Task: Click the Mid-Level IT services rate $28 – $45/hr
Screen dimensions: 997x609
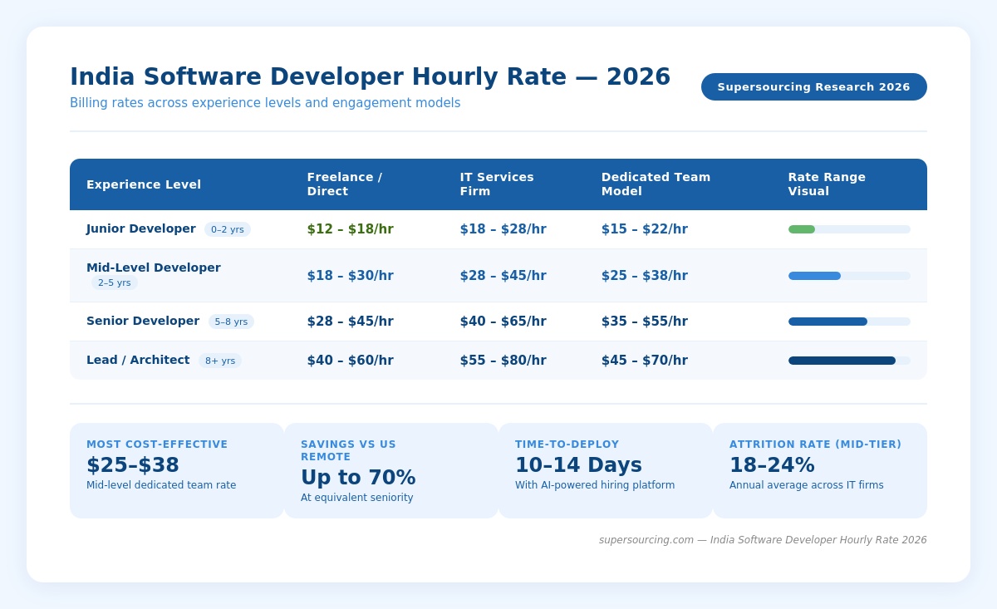Action: (x=503, y=276)
